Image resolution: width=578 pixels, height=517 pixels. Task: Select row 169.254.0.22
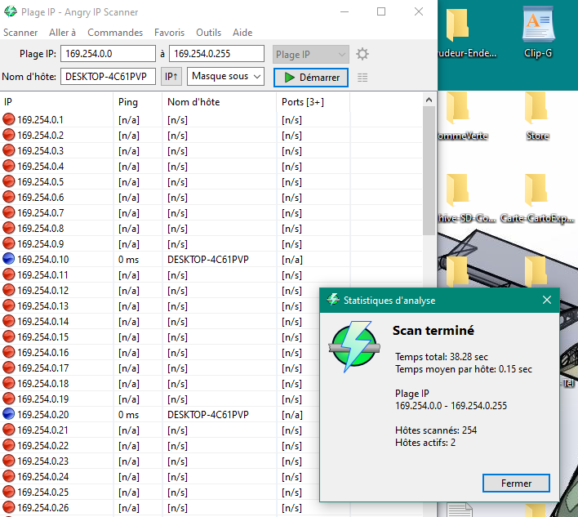[x=160, y=445]
